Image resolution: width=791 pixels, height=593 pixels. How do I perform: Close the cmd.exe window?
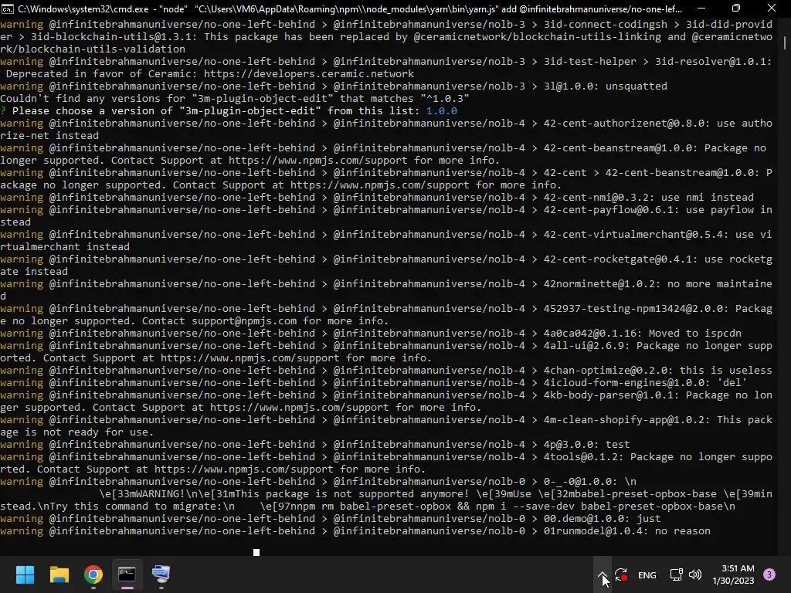pos(772,8)
